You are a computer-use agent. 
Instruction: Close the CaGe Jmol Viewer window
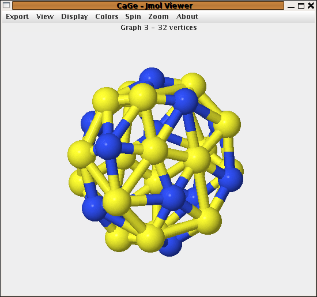click(x=311, y=5)
